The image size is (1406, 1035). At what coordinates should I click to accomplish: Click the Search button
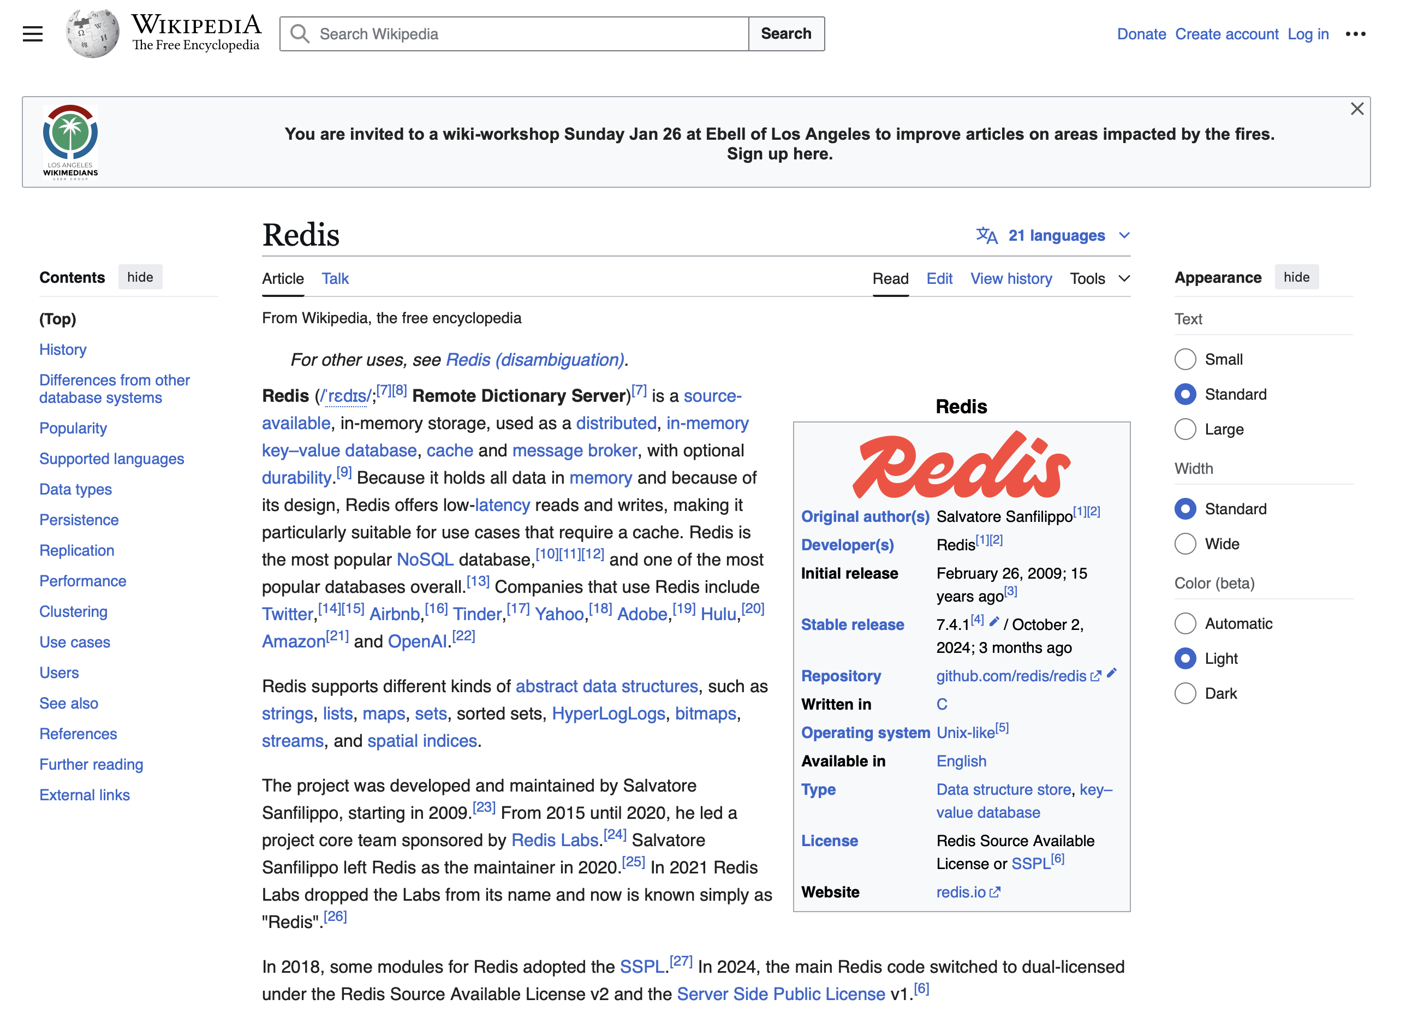[x=786, y=34]
